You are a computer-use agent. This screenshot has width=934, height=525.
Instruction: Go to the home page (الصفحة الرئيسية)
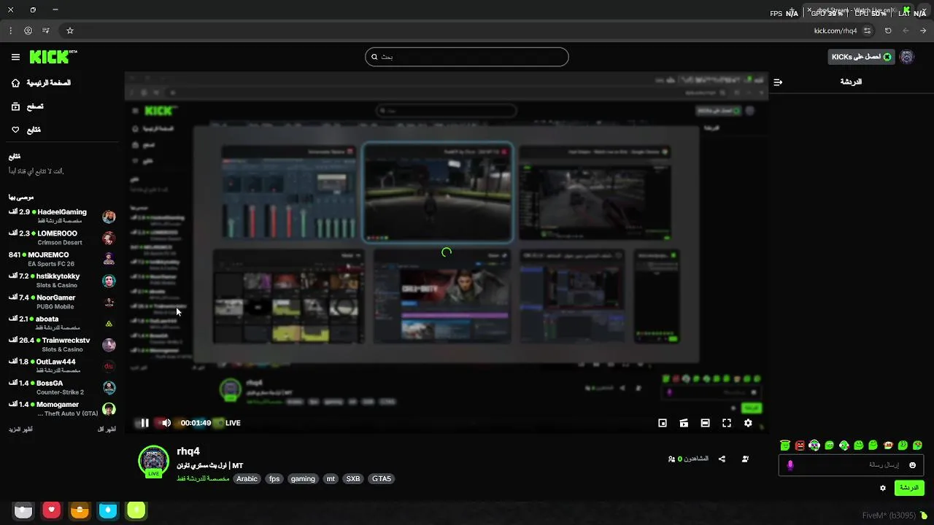click(x=41, y=83)
